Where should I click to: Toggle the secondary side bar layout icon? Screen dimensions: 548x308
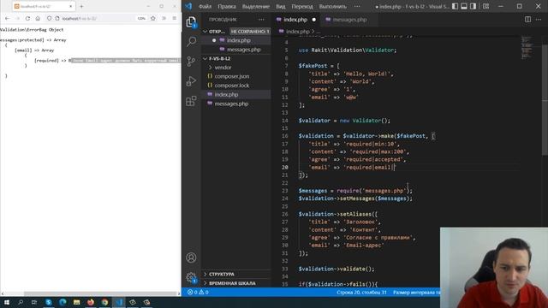coord(474,6)
